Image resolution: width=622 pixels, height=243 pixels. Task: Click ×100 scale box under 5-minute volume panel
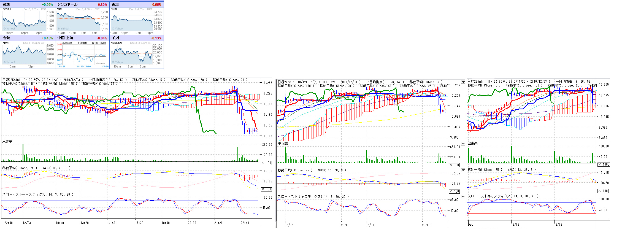[266, 163]
